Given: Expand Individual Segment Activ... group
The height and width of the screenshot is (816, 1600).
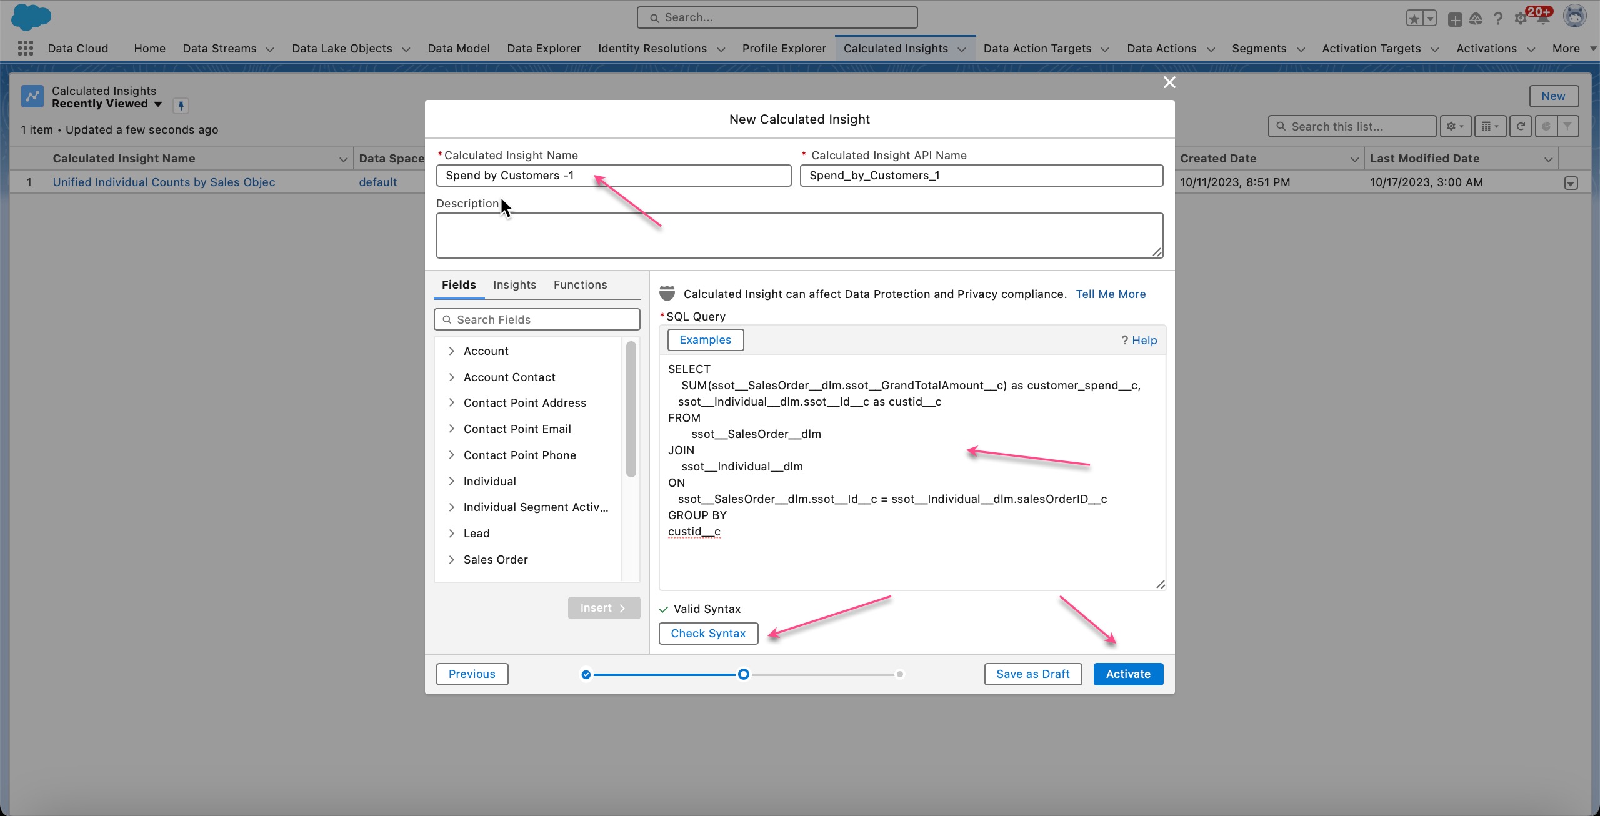Looking at the screenshot, I should (x=451, y=507).
